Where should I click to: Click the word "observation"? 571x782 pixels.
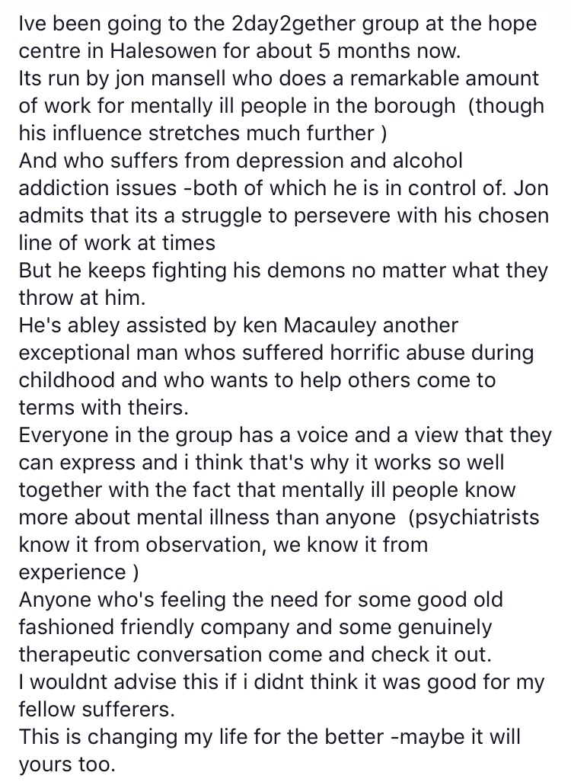coord(204,545)
